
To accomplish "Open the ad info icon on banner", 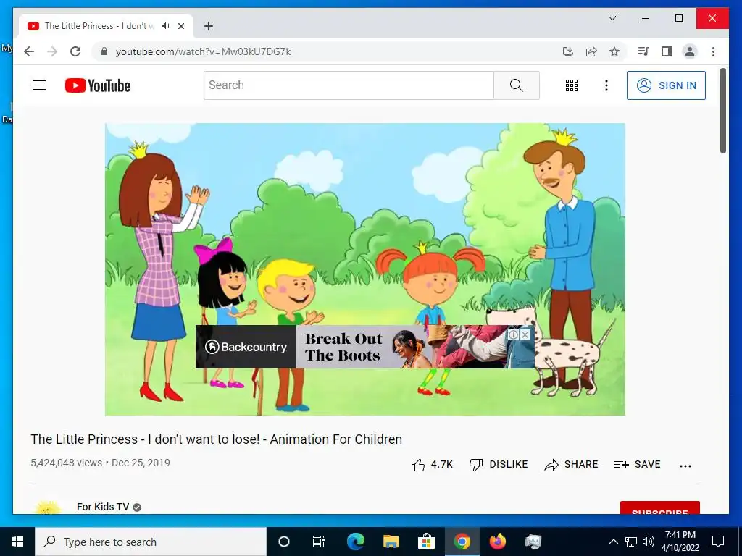I will pyautogui.click(x=514, y=335).
